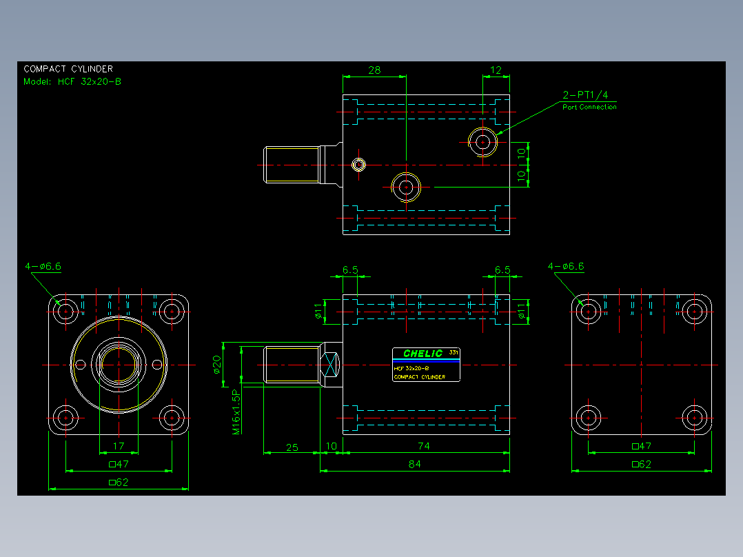Click the "Port Connection" annotation text
Viewport: 743px width, 557px height.
589,107
